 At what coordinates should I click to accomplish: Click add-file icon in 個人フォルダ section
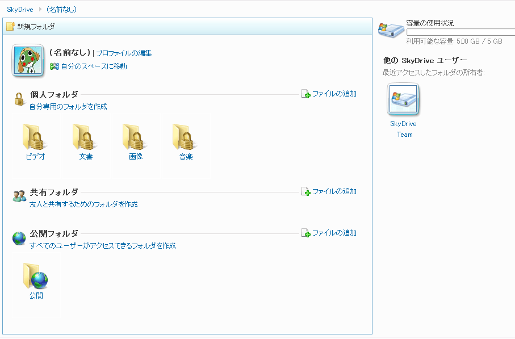pos(306,94)
